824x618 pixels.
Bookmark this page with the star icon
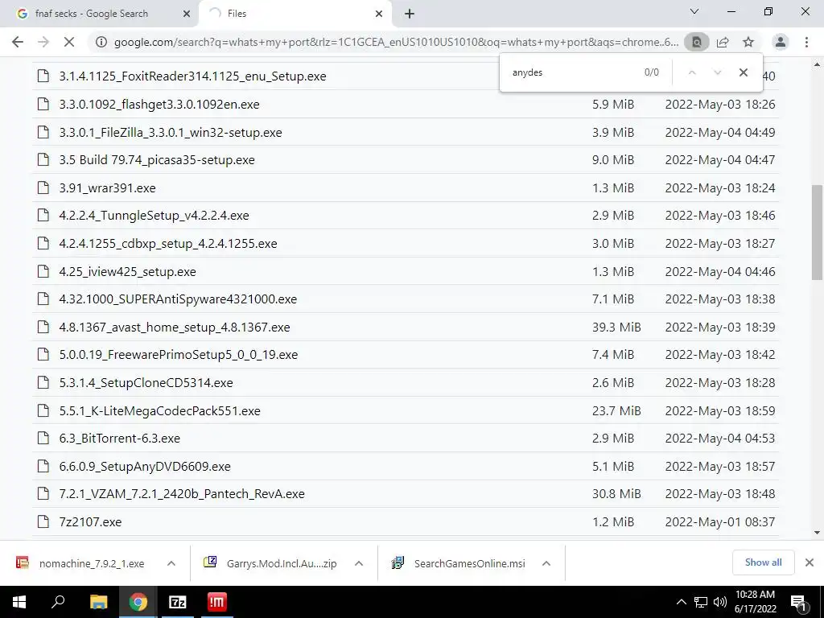(748, 42)
